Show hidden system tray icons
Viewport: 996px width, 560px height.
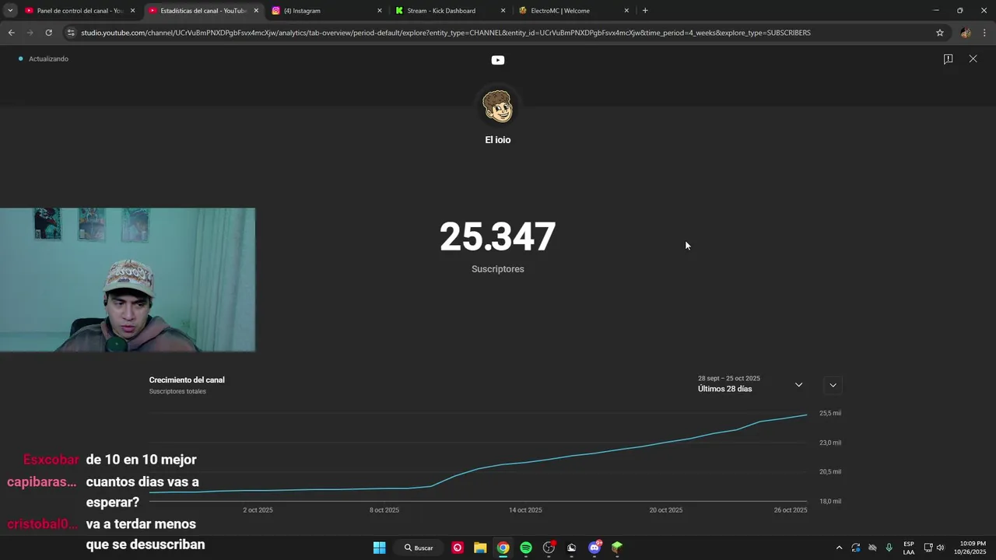click(x=839, y=548)
